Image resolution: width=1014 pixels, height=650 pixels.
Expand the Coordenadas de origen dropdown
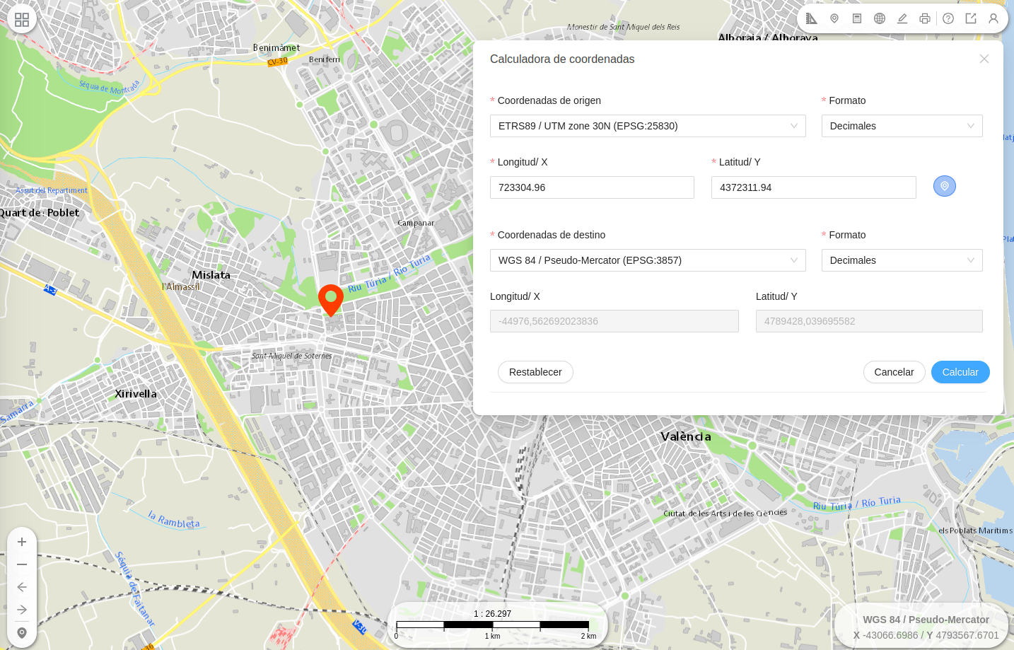click(x=648, y=126)
